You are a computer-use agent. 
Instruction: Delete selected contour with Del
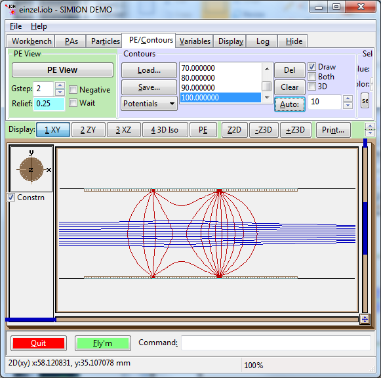coord(290,70)
